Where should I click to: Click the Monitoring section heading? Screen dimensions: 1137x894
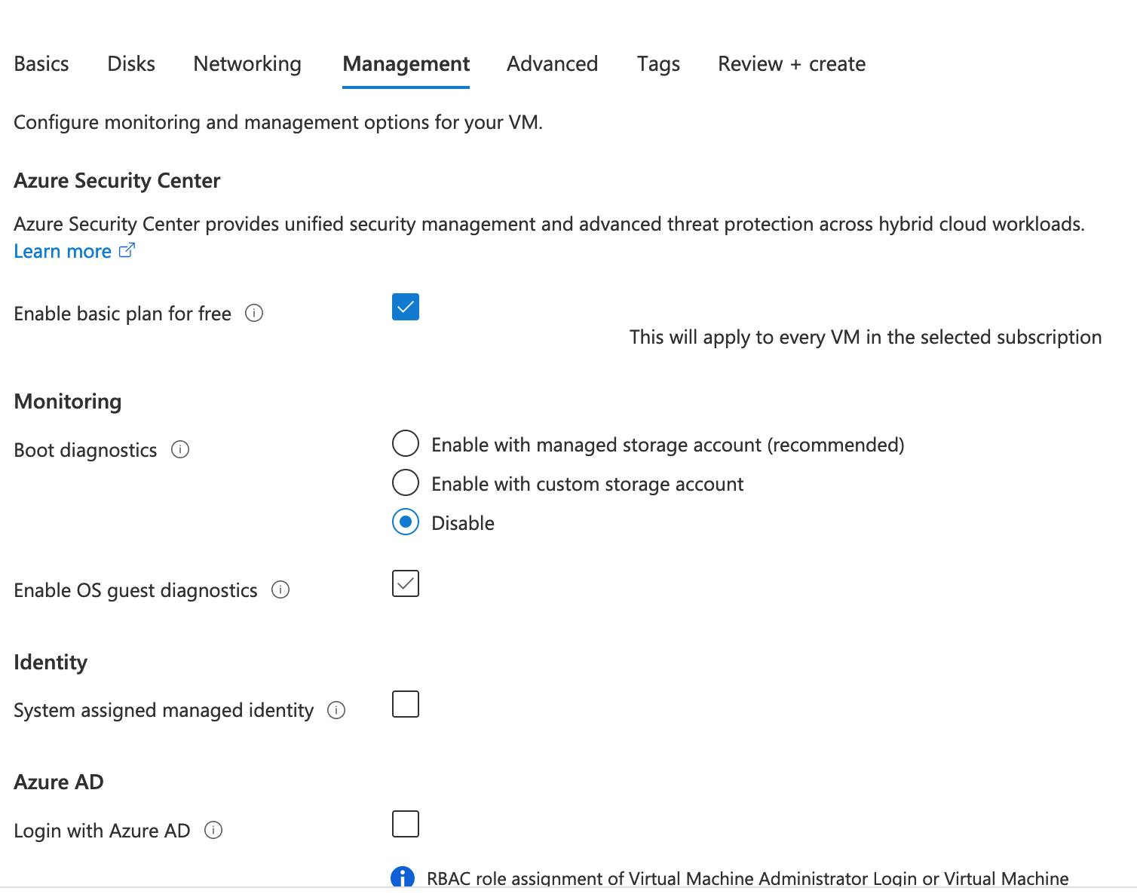click(68, 401)
